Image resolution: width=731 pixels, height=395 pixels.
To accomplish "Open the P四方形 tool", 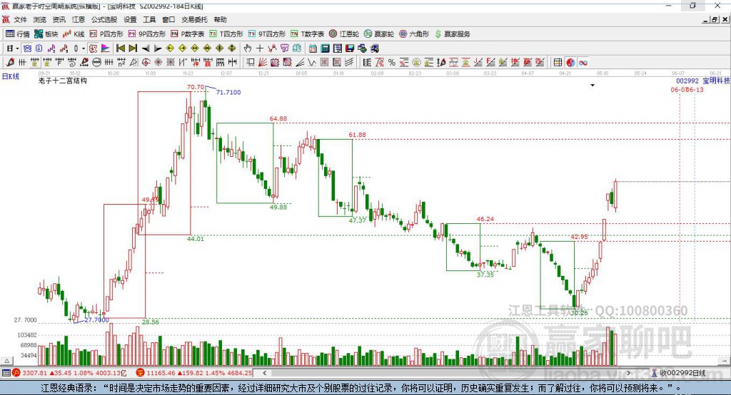I will tap(106, 34).
